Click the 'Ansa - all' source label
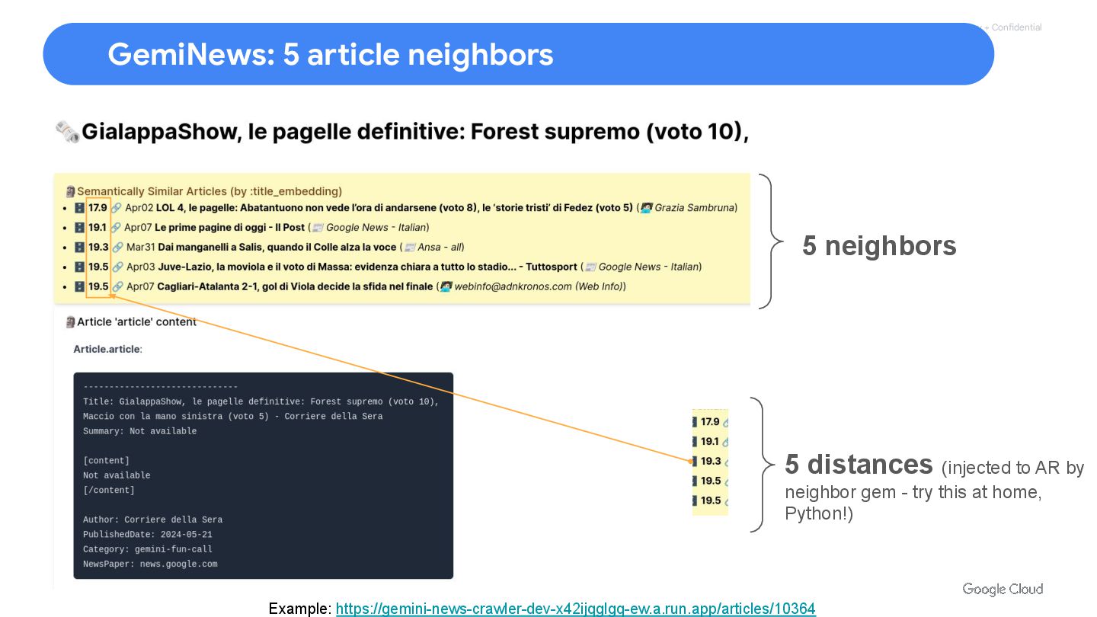 [439, 247]
